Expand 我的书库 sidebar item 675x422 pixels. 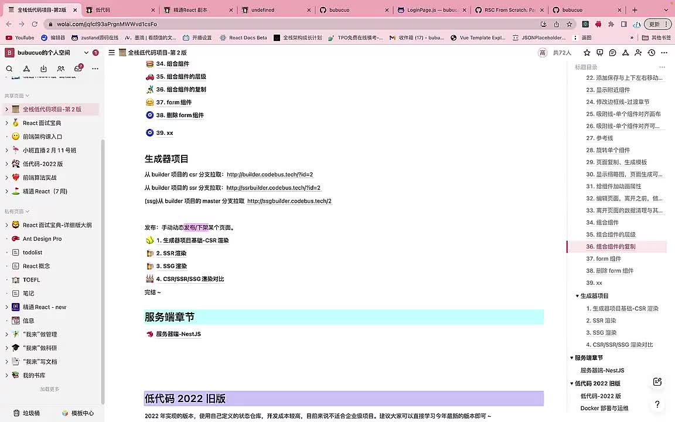6,376
